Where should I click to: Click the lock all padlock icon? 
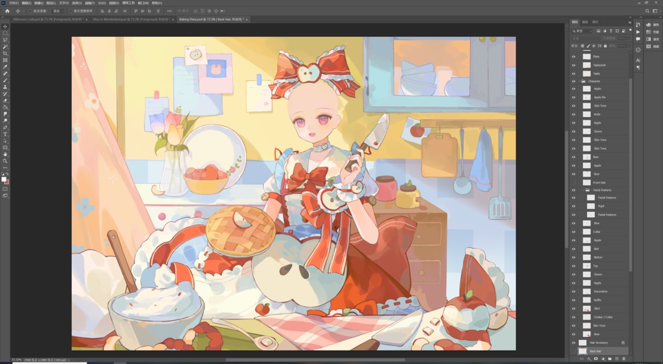pos(605,46)
